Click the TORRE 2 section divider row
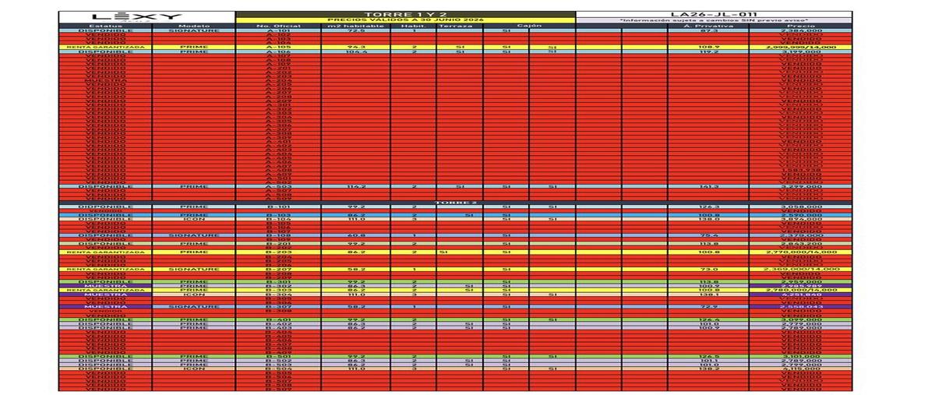The width and height of the screenshot is (935, 395). [x=456, y=202]
